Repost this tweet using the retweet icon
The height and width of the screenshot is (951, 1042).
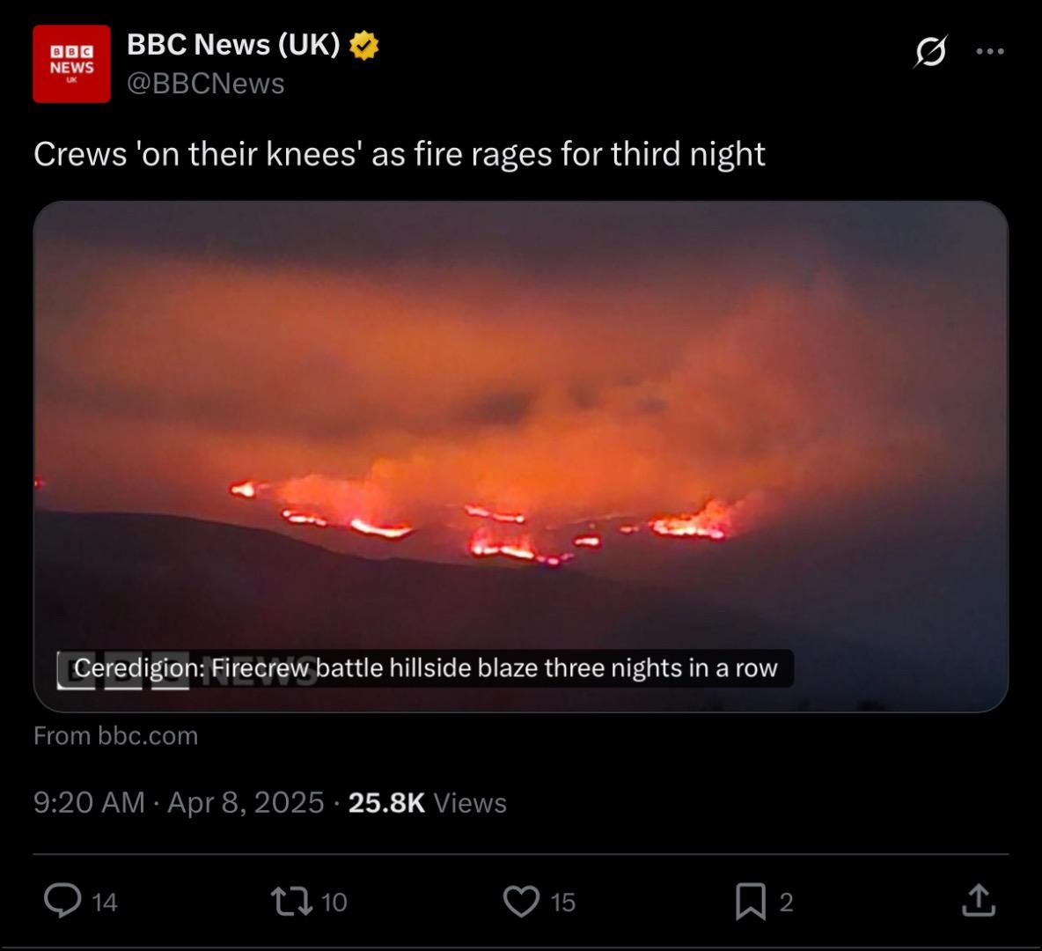291,902
